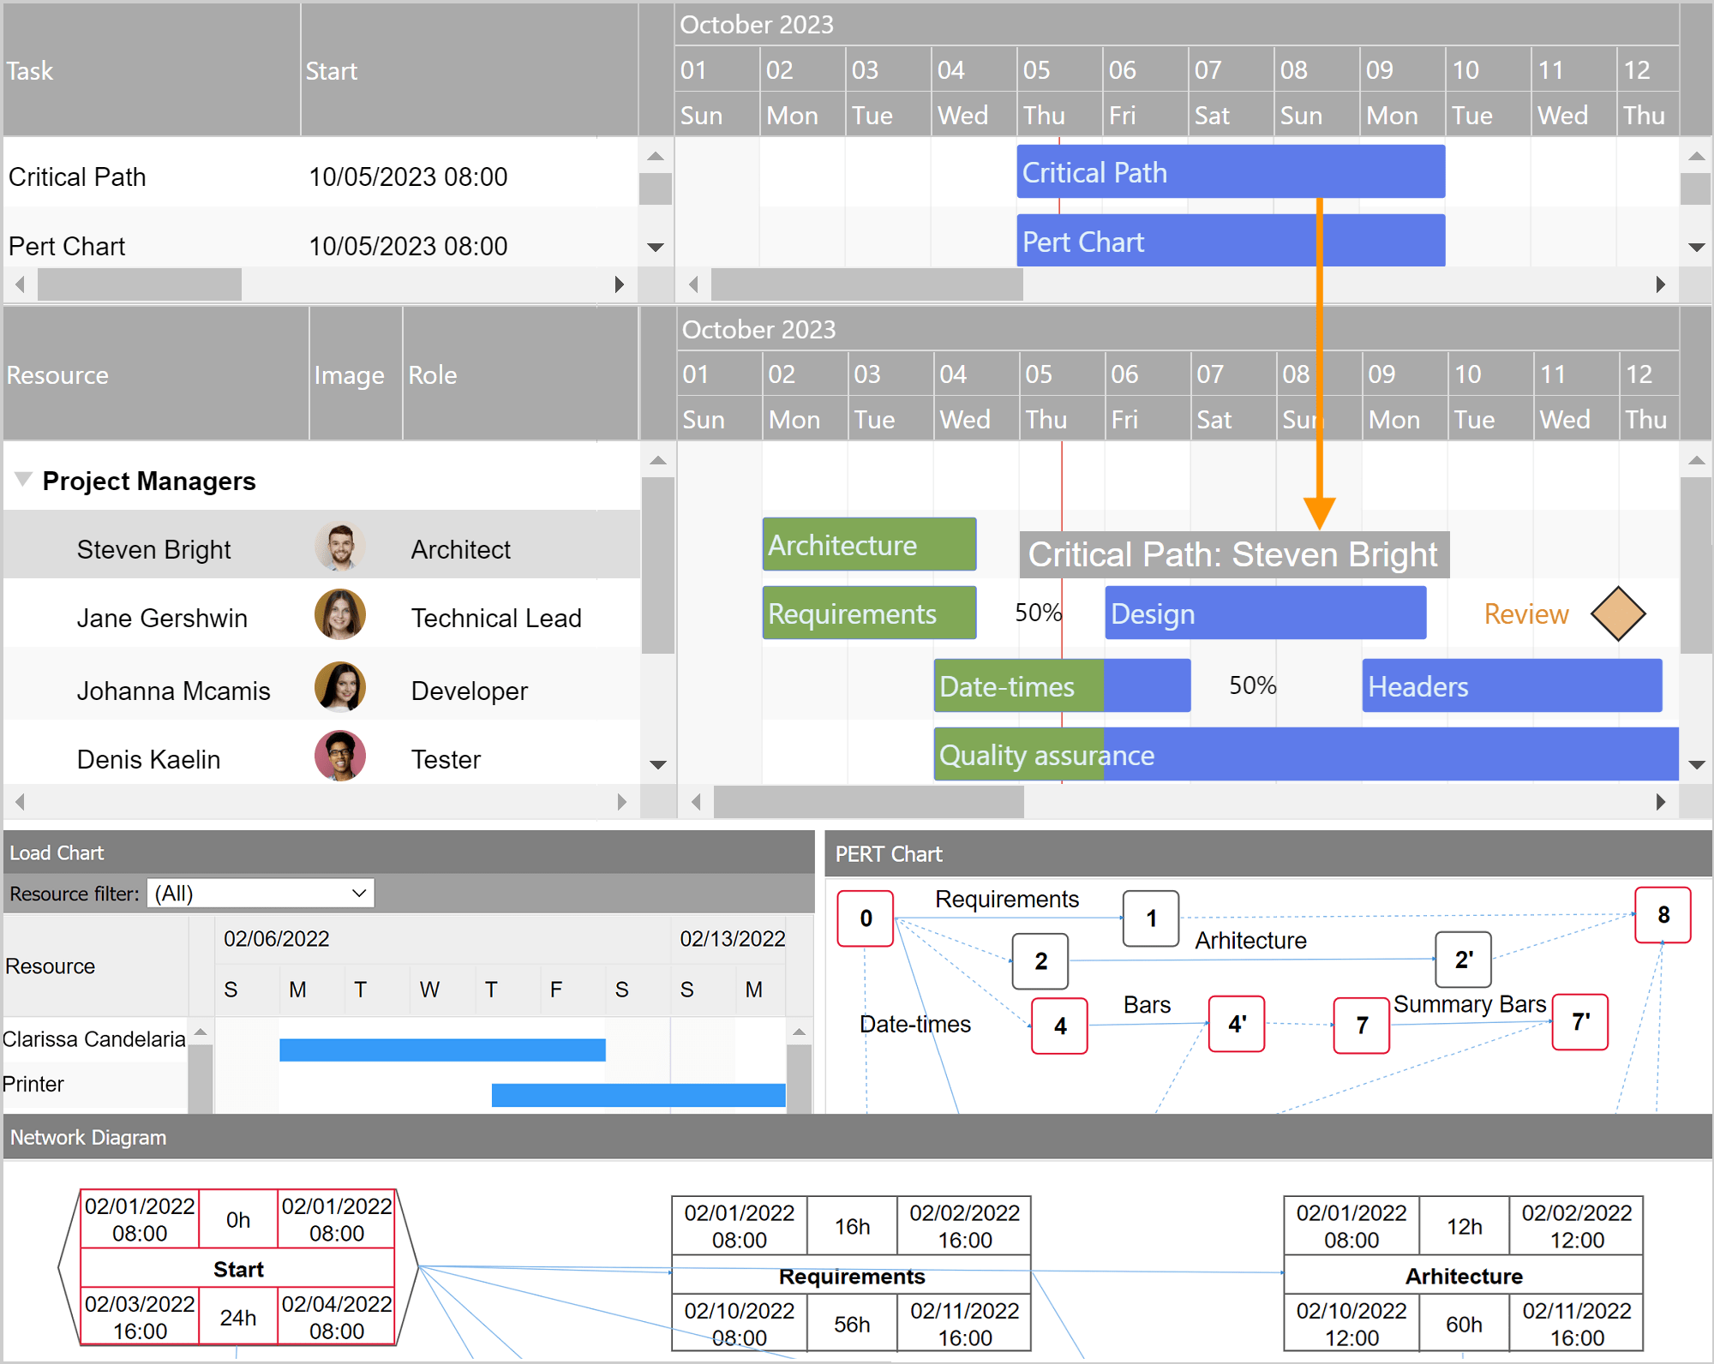Click the Load Chart panel header
The height and width of the screenshot is (1364, 1714).
tap(57, 852)
